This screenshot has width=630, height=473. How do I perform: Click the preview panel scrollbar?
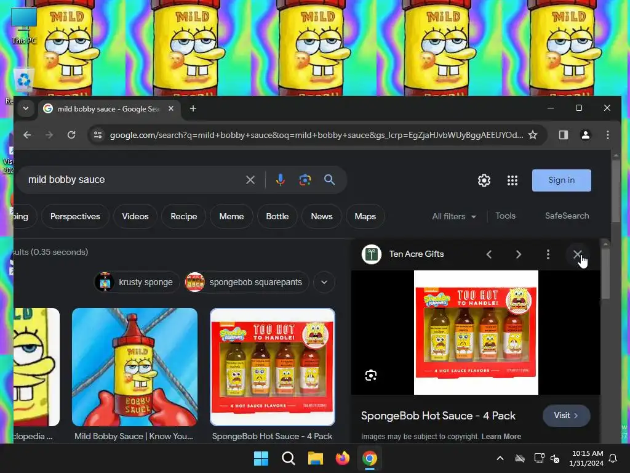click(605, 273)
